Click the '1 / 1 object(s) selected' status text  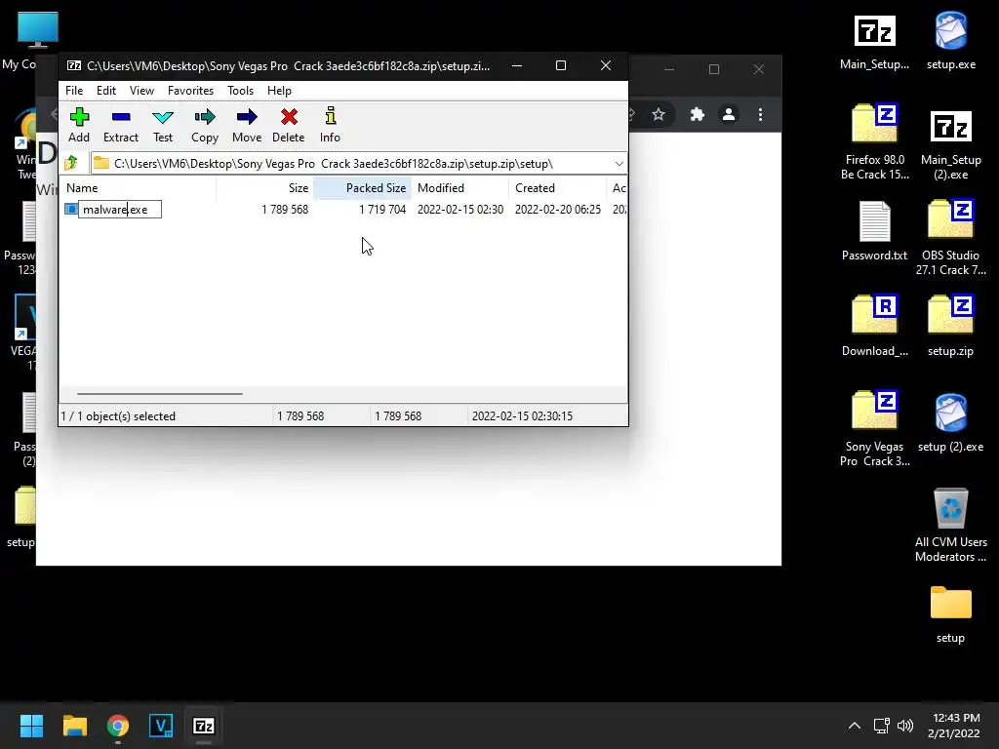[x=118, y=415]
